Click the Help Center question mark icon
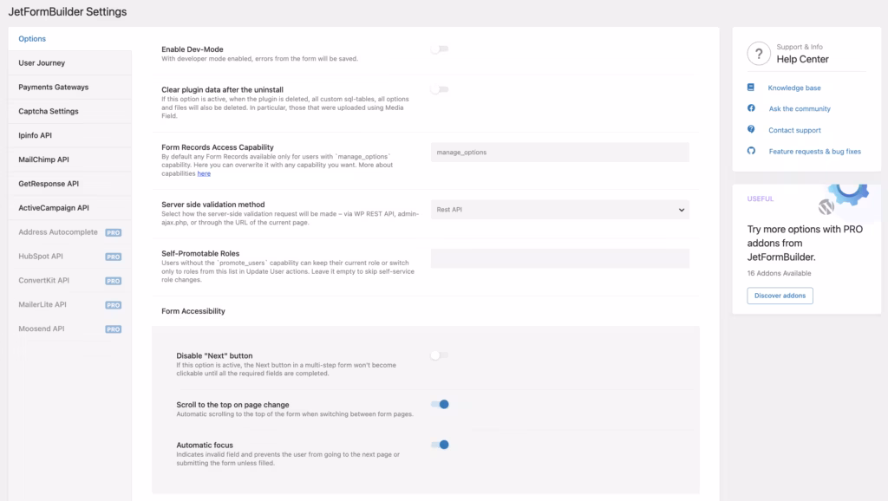This screenshot has height=501, width=888. click(758, 54)
